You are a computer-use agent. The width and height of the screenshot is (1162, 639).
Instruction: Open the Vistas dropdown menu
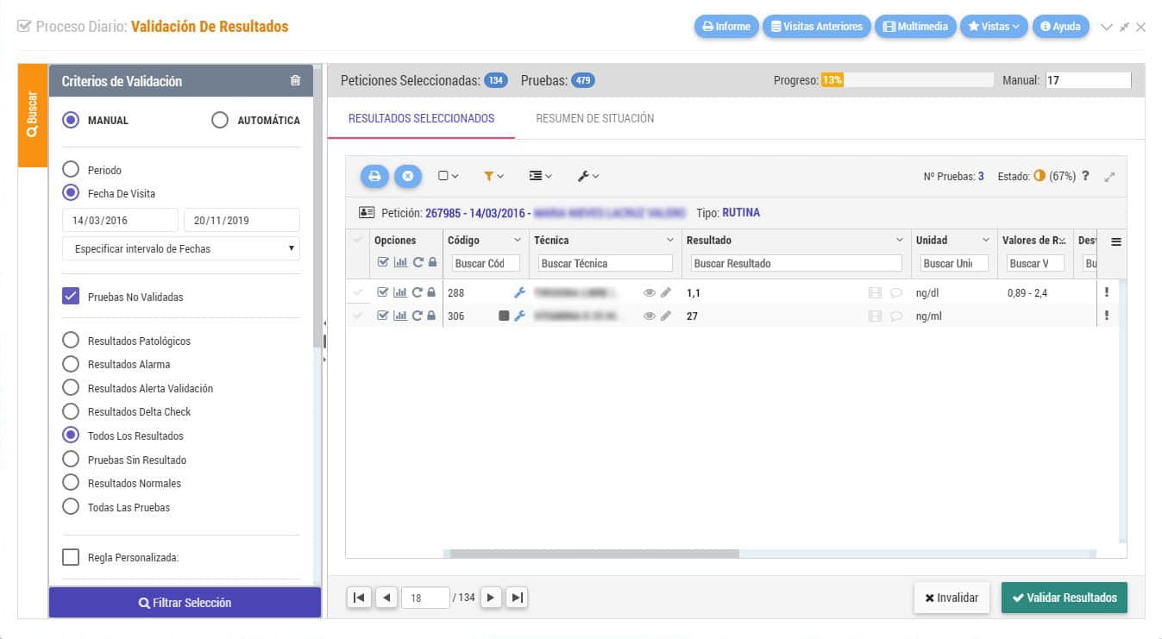point(994,27)
